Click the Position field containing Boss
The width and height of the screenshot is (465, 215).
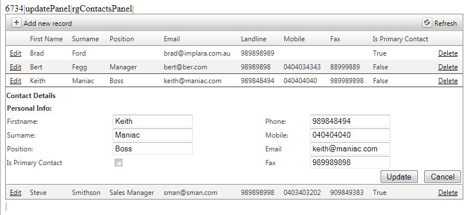pyautogui.click(x=153, y=148)
